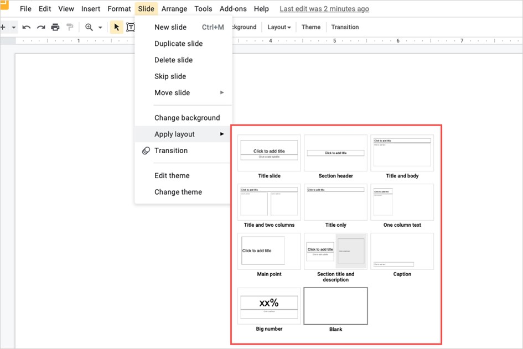The image size is (523, 349).
Task: Pick the Big number layout thumbnail
Action: click(x=269, y=306)
